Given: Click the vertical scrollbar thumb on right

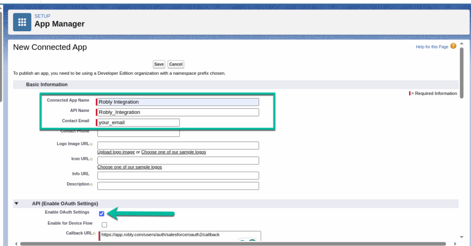Looking at the screenshot, I should [462, 73].
